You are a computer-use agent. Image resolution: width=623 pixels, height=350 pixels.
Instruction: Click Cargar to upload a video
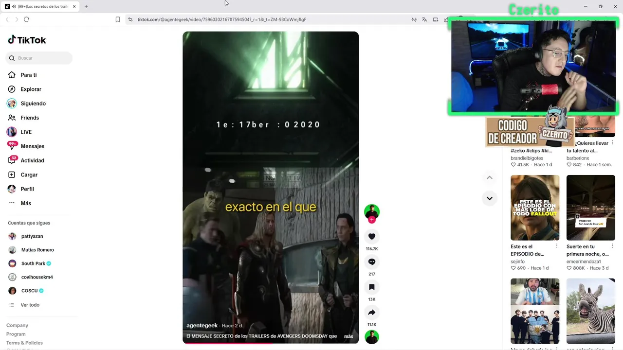[x=29, y=175]
